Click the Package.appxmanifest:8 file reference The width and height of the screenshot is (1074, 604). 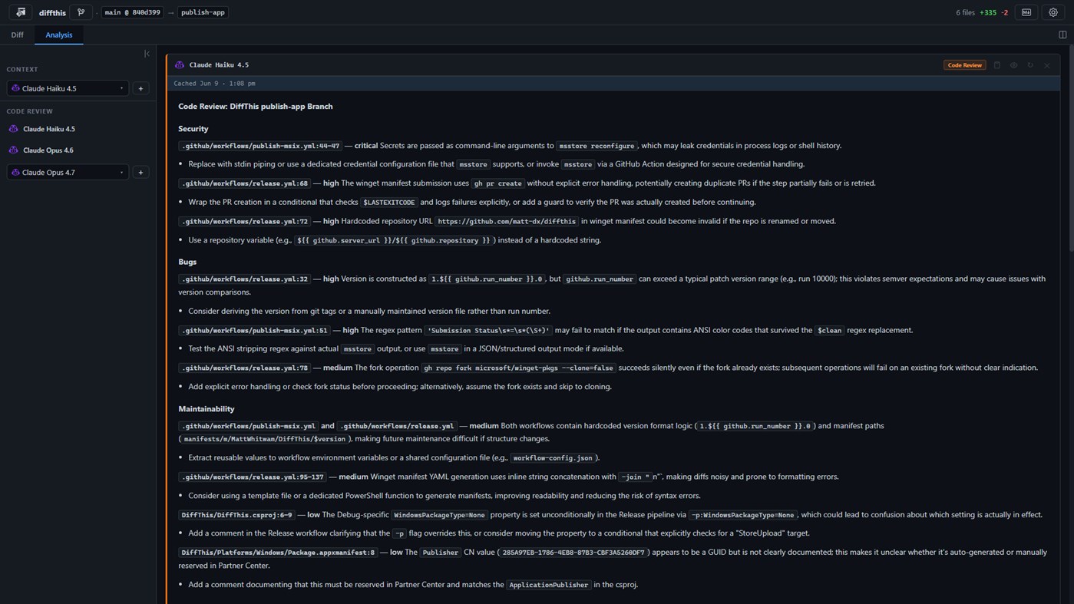(278, 553)
